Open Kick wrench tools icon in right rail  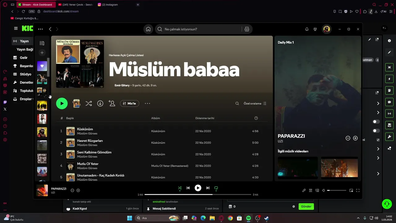pos(389,137)
